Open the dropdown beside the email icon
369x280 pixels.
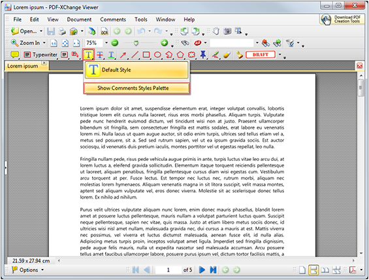point(82,31)
